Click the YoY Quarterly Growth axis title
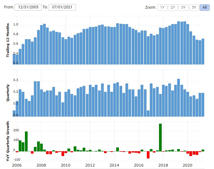Screen dimensions: 214x169 click(8, 141)
